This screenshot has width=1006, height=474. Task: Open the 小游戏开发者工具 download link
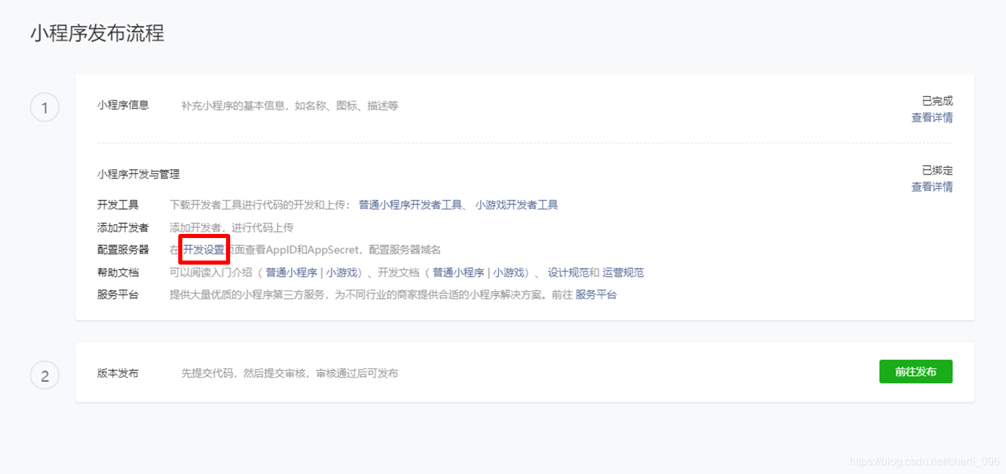tap(517, 205)
